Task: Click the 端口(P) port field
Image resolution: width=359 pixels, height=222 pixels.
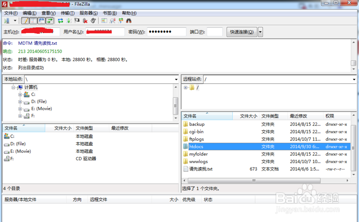Action: 215,32
